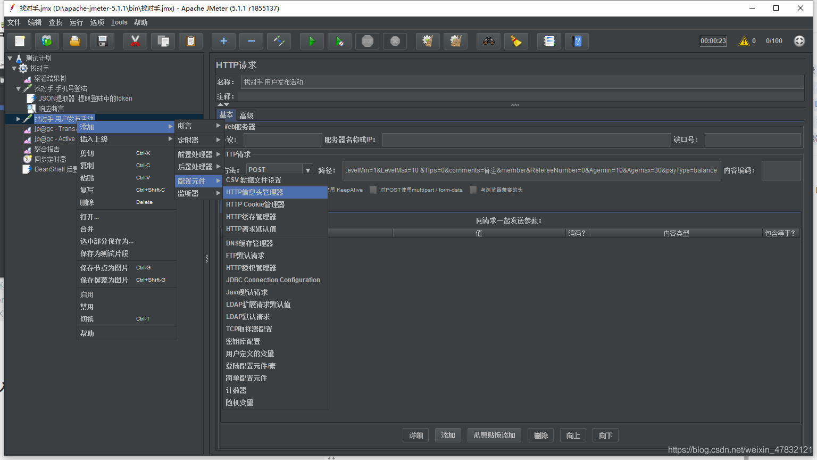Click the 详细 button
Image resolution: width=817 pixels, height=460 pixels.
coord(416,436)
